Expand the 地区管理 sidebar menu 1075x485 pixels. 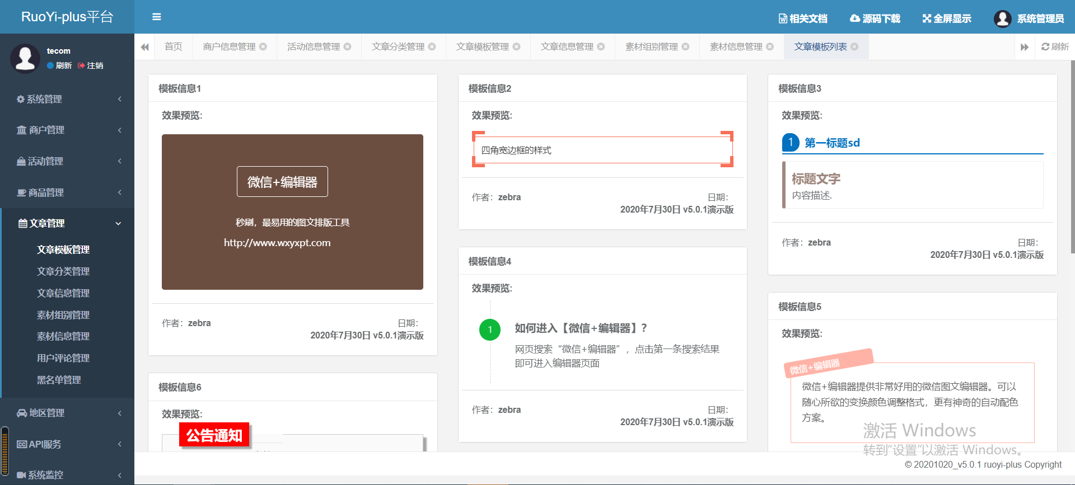click(67, 413)
